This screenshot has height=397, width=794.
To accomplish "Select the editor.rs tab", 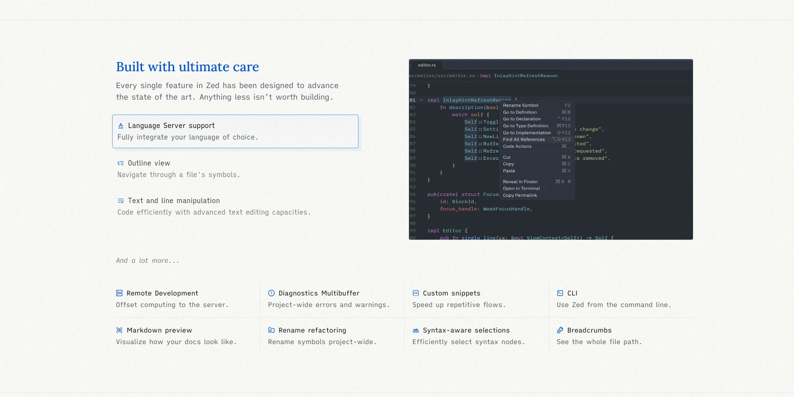I will coord(426,65).
